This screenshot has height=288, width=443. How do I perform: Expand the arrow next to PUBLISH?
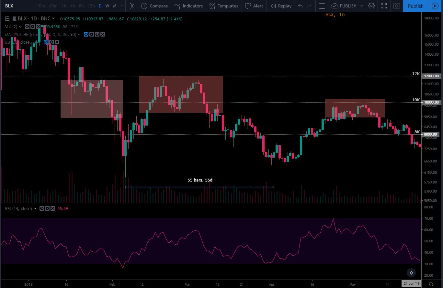coord(361,6)
